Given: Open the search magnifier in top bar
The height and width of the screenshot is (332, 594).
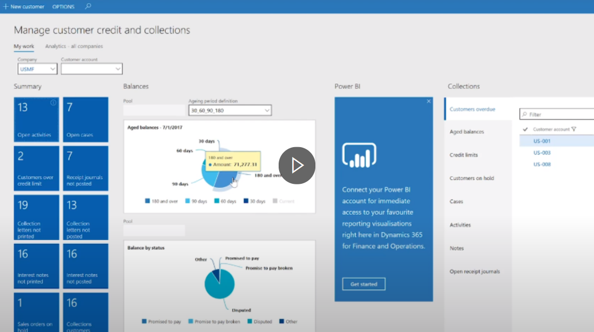Looking at the screenshot, I should 88,6.
